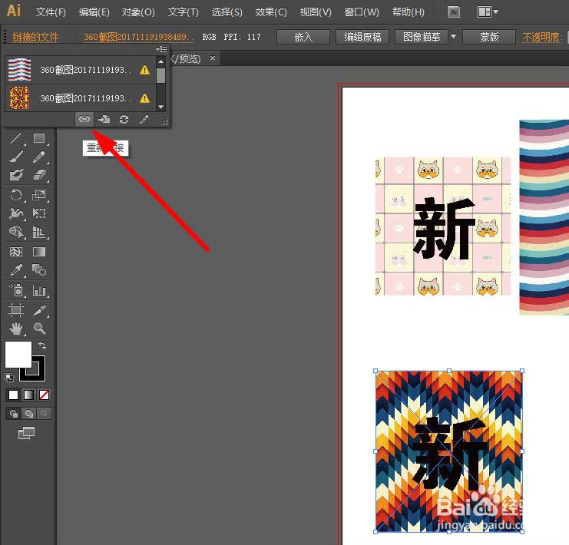Switch paint mode to Gradient
Screen dimensions: 569x545
[28, 395]
